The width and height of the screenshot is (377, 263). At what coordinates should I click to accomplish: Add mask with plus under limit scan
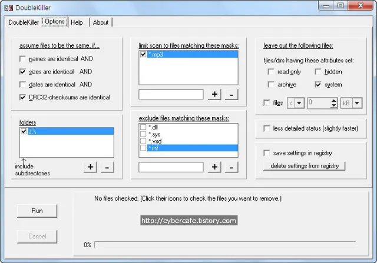click(x=215, y=94)
